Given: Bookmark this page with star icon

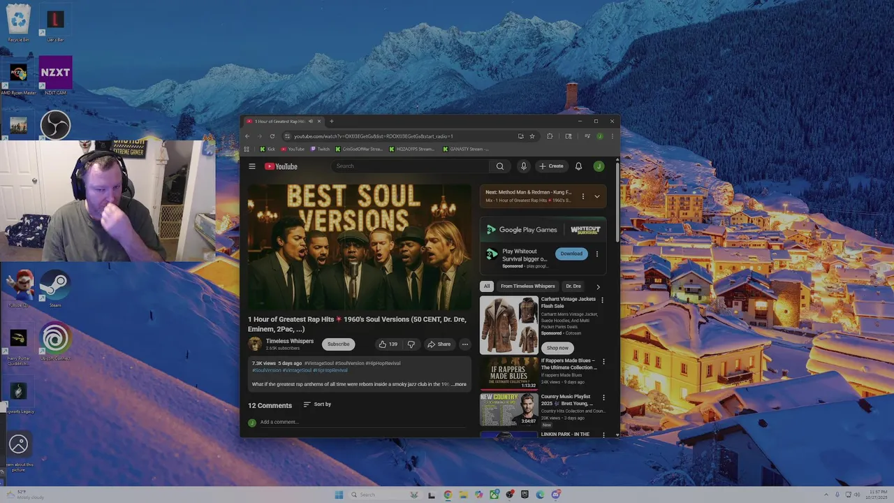Looking at the screenshot, I should click(532, 136).
